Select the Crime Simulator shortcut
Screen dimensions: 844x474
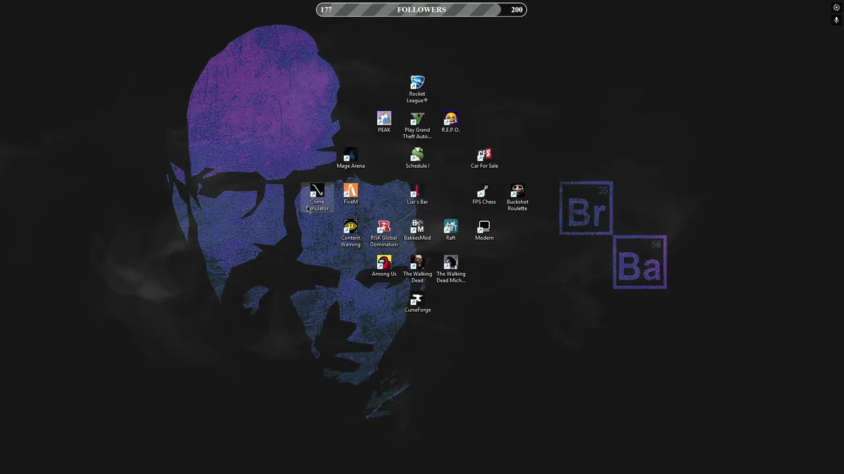[316, 197]
